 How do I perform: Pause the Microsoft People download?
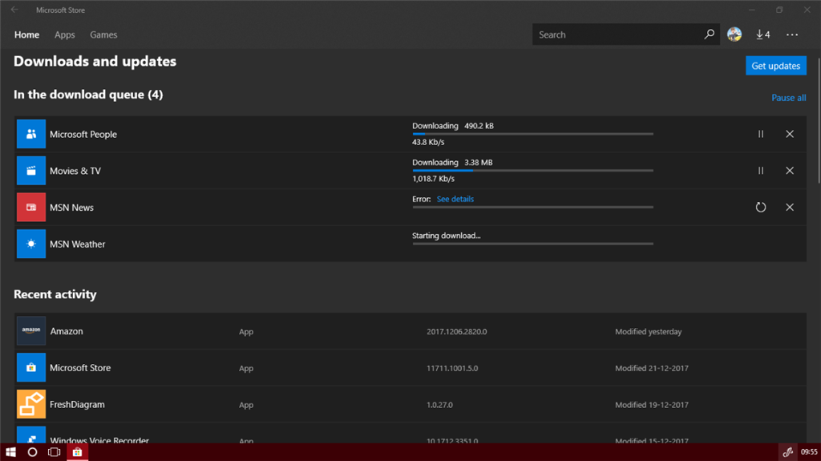(x=761, y=134)
